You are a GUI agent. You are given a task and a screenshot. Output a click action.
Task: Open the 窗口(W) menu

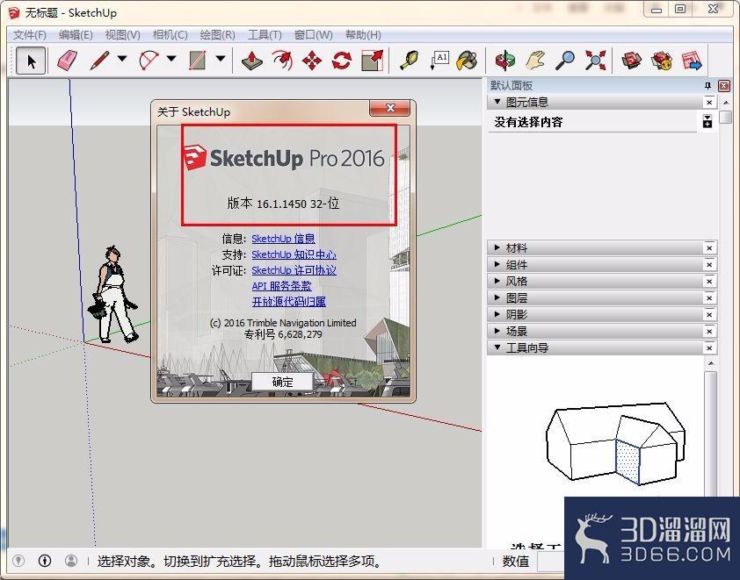(313, 35)
